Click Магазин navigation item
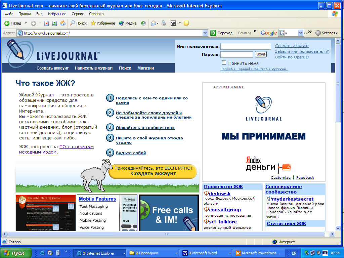 [x=146, y=68]
